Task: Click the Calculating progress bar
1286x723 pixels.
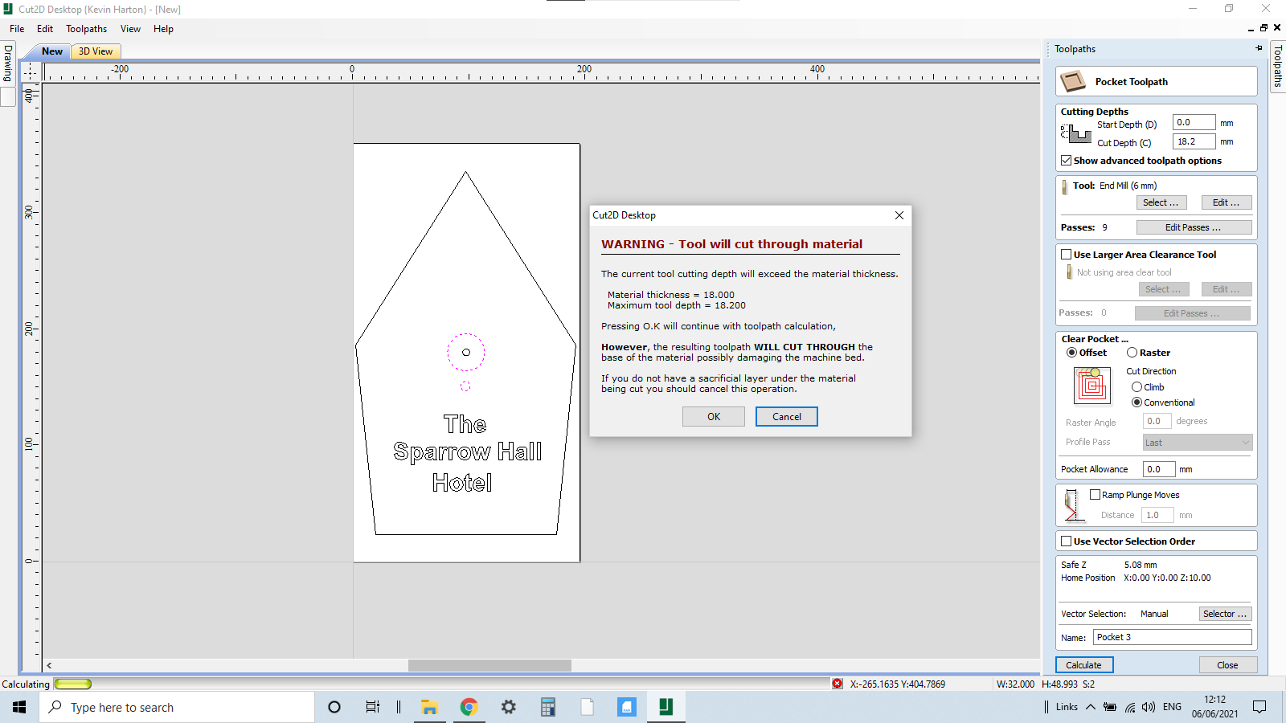Action: pos(73,684)
